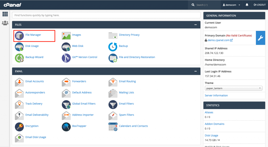Image resolution: width=268 pixels, height=147 pixels.
Task: Open the Addon Domains statistics link
Action: (x=215, y=124)
